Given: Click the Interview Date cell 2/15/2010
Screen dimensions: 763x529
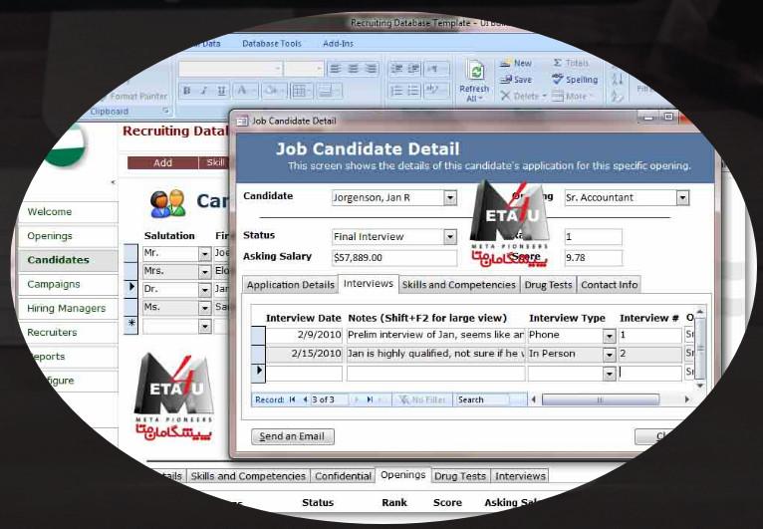Looking at the screenshot, I should (x=304, y=354).
